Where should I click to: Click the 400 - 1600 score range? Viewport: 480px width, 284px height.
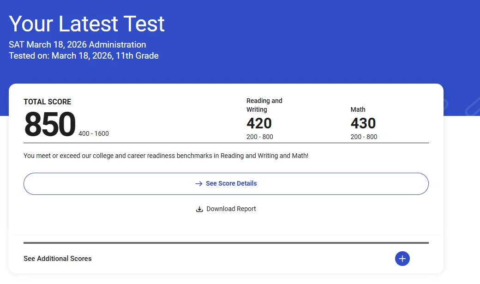tap(94, 134)
